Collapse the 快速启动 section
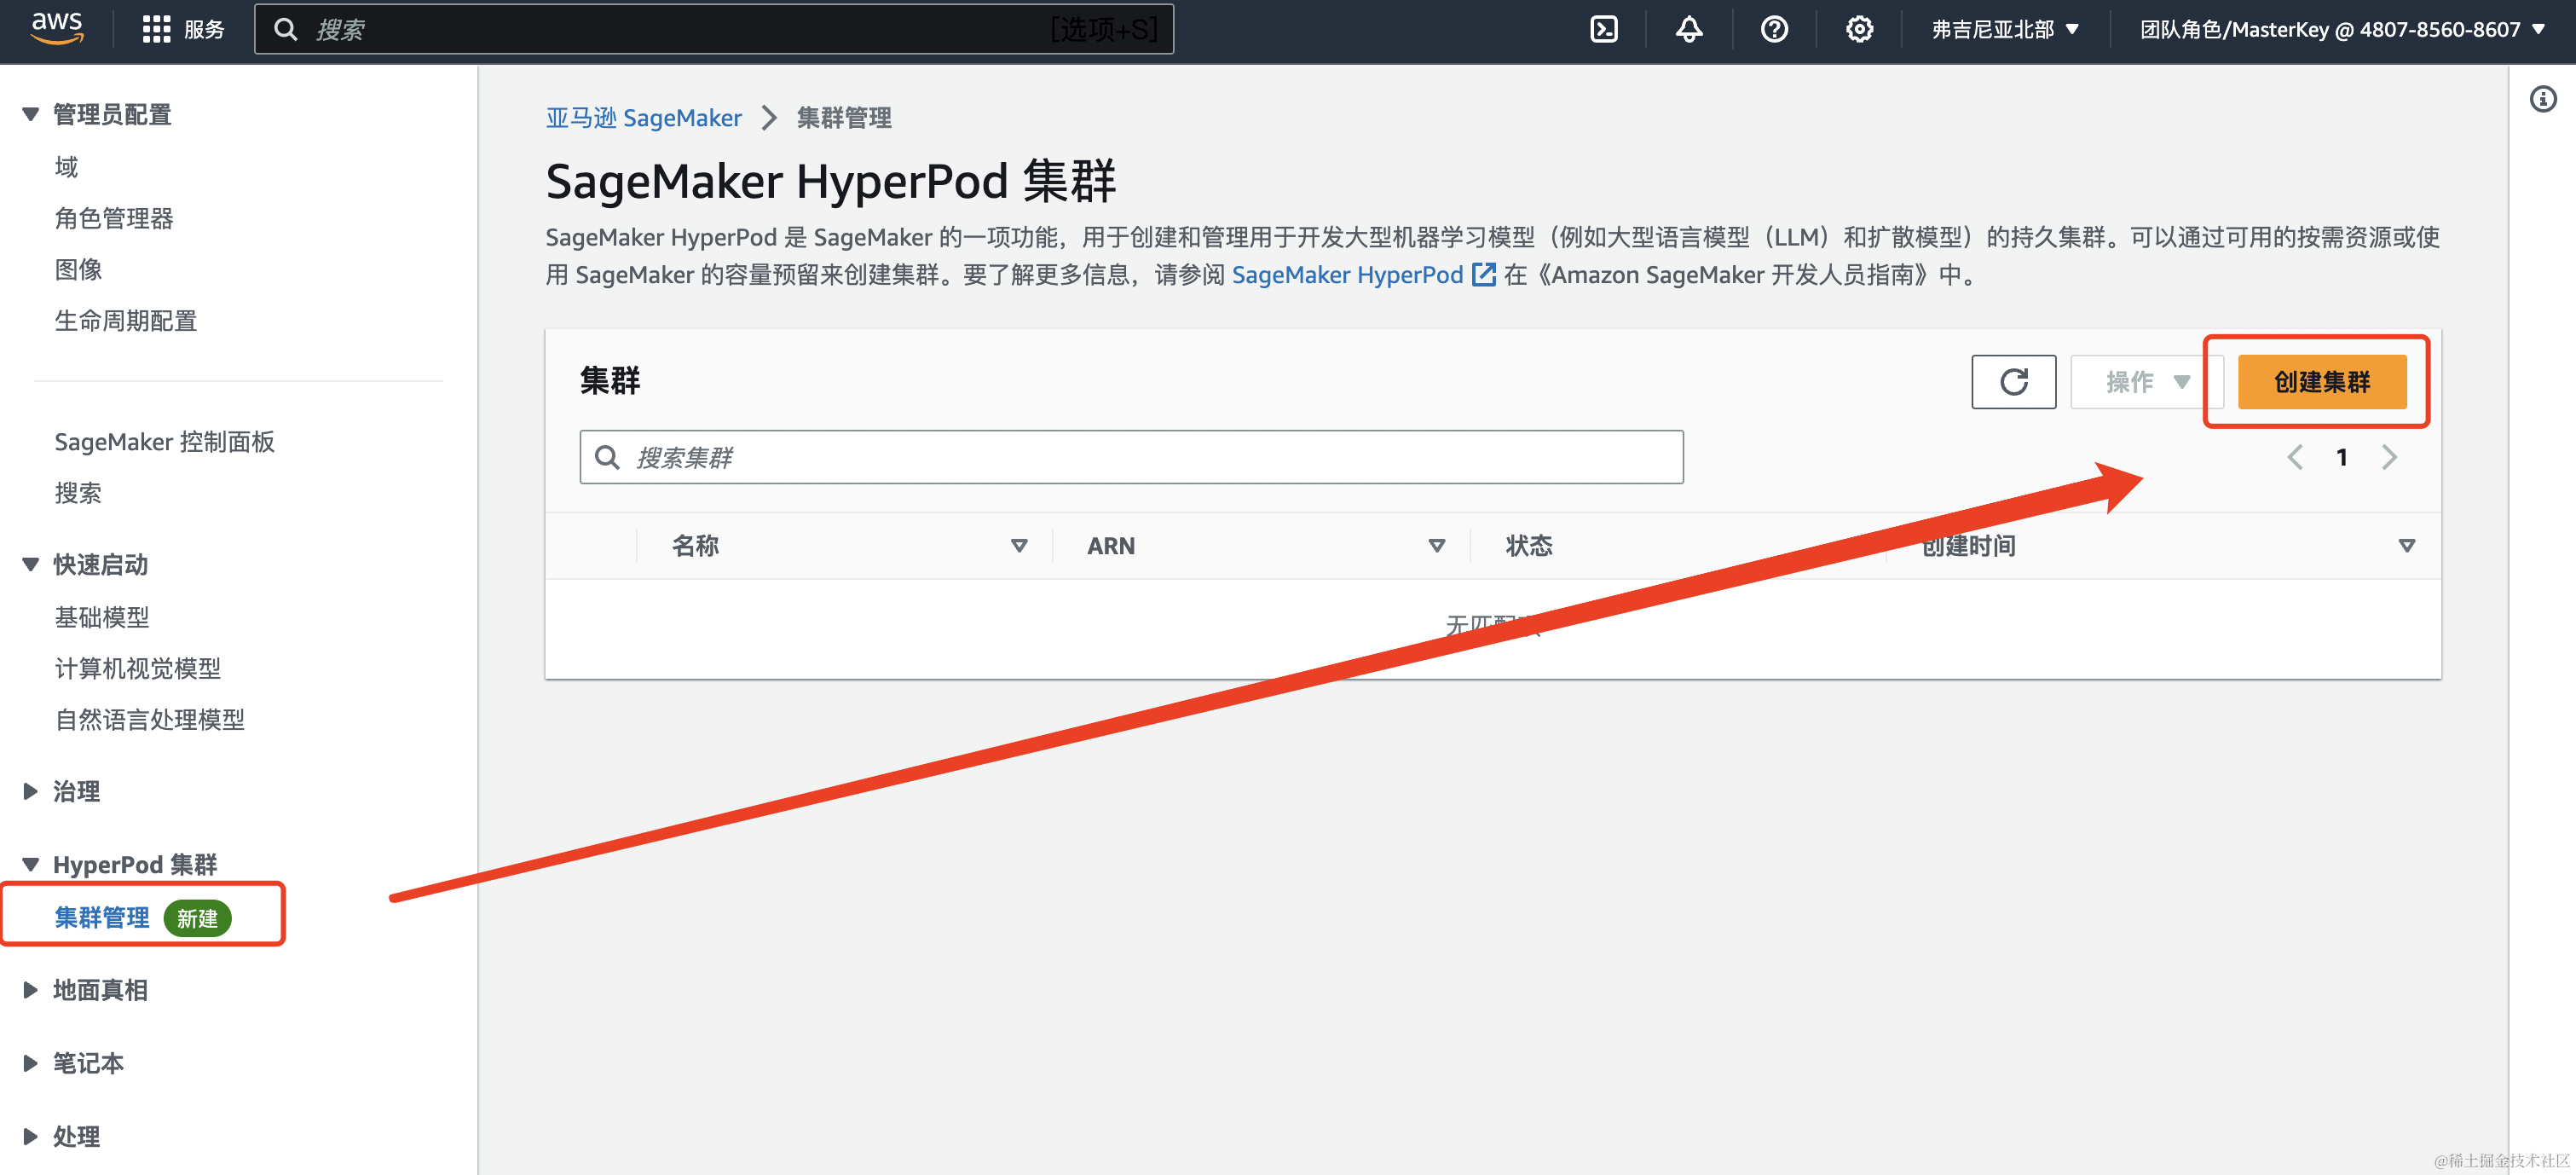The image size is (2576, 1175). click(31, 564)
